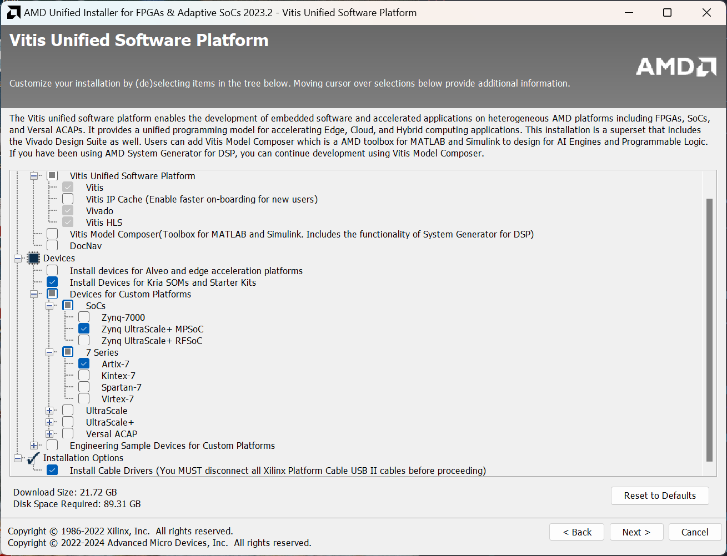Uncheck Install Devices for Kria SOMs
This screenshot has height=556, width=727.
click(x=52, y=282)
